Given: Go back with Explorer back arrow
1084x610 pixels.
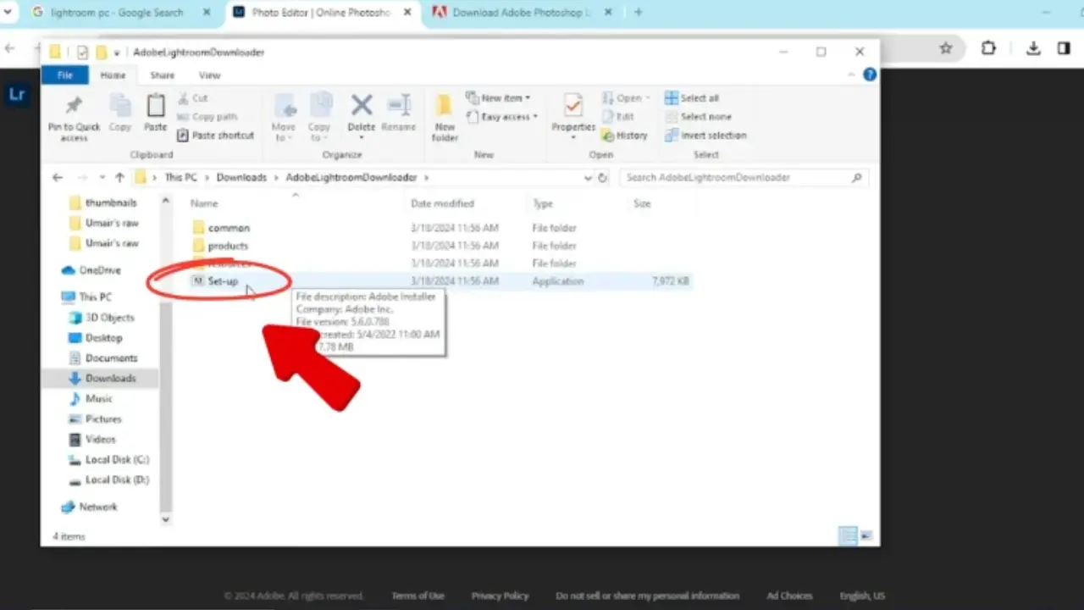Looking at the screenshot, I should (58, 178).
